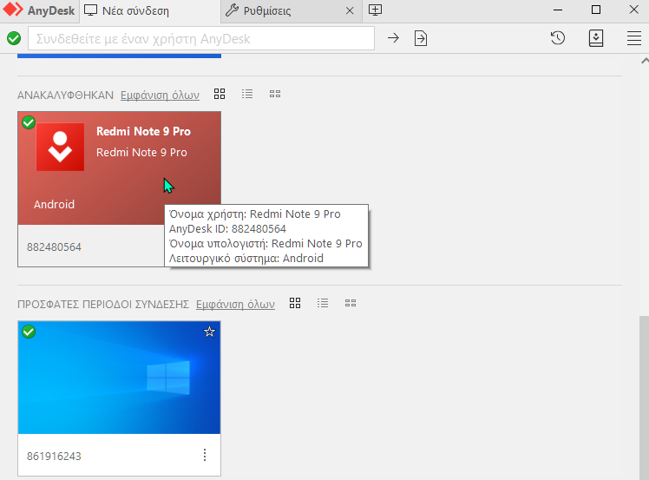Add a new tab with plus icon
Screen dimensions: 649x480
[375, 10]
